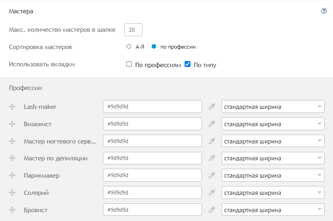Open width dropdown for Солярий row
333x221 pixels.
click(x=273, y=192)
